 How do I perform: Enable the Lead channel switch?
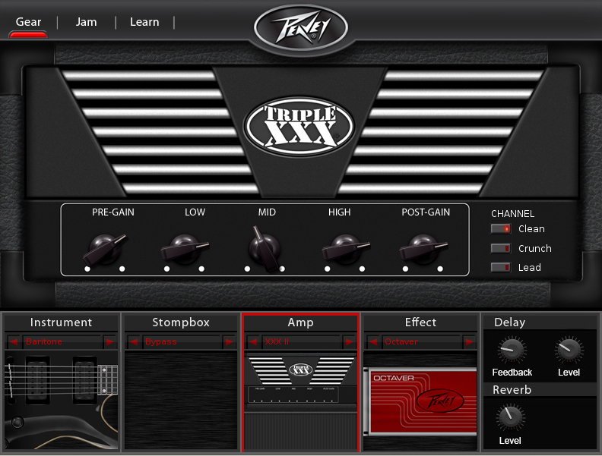coord(501,267)
